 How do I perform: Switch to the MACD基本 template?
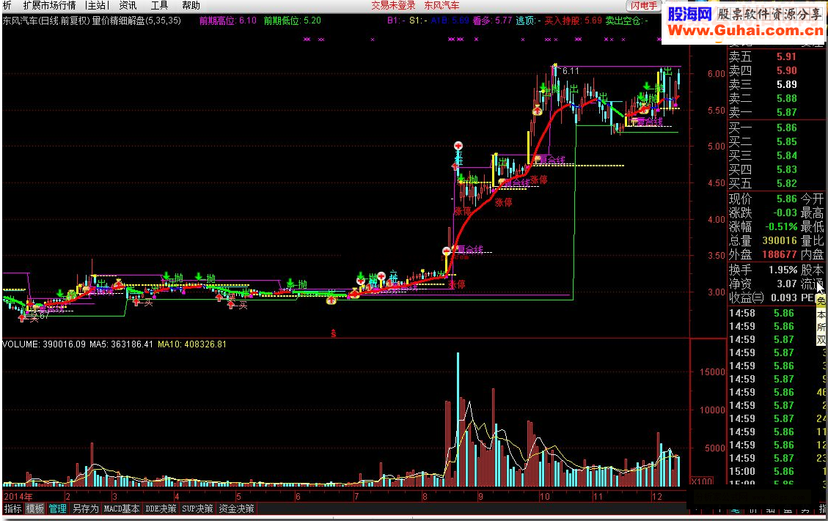tap(122, 509)
